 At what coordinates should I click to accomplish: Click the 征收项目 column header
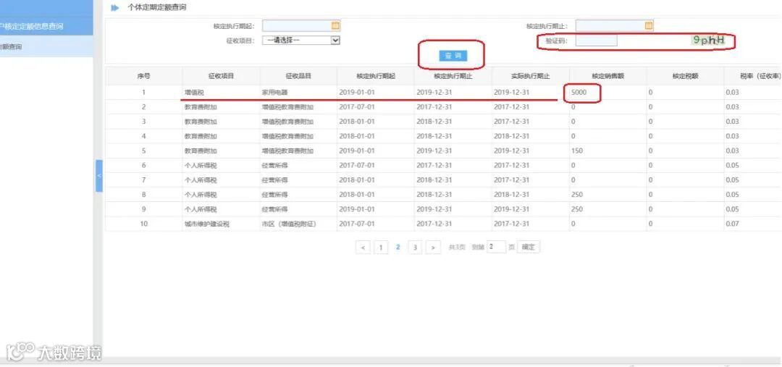pos(221,76)
